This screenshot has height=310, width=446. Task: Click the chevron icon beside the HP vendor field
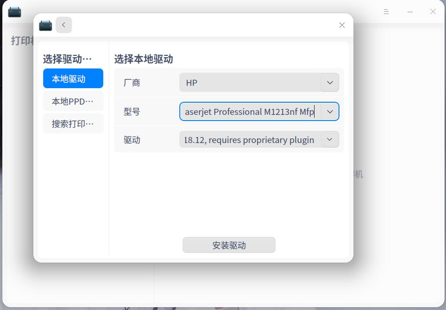[330, 83]
